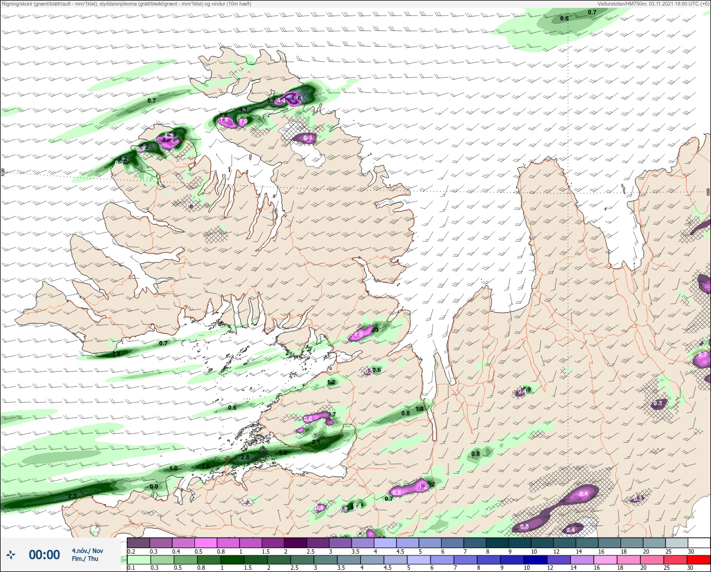Click the Veðurstofan logo icon beside the time
The image size is (711, 572).
10,554
